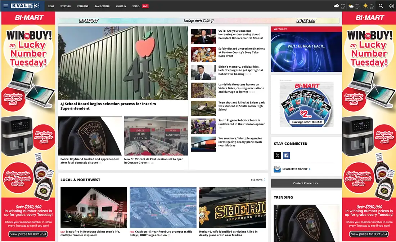Click the Biden speech thumbnail

(203, 37)
